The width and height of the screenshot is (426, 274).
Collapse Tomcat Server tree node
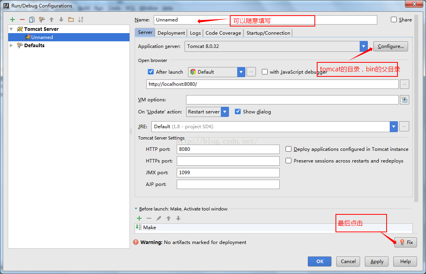point(11,29)
